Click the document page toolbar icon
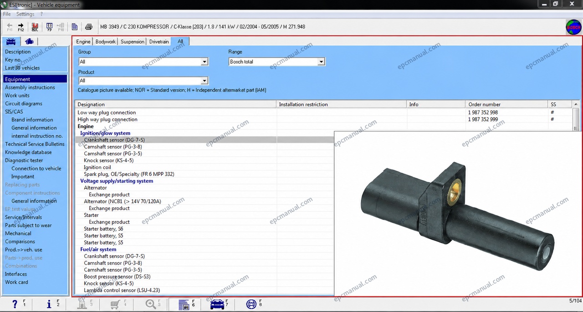583x312 pixels. click(75, 27)
